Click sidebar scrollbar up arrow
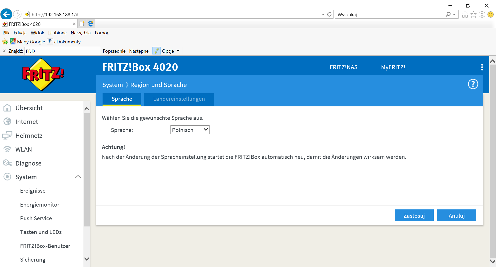The width and height of the screenshot is (496, 267). [x=87, y=109]
